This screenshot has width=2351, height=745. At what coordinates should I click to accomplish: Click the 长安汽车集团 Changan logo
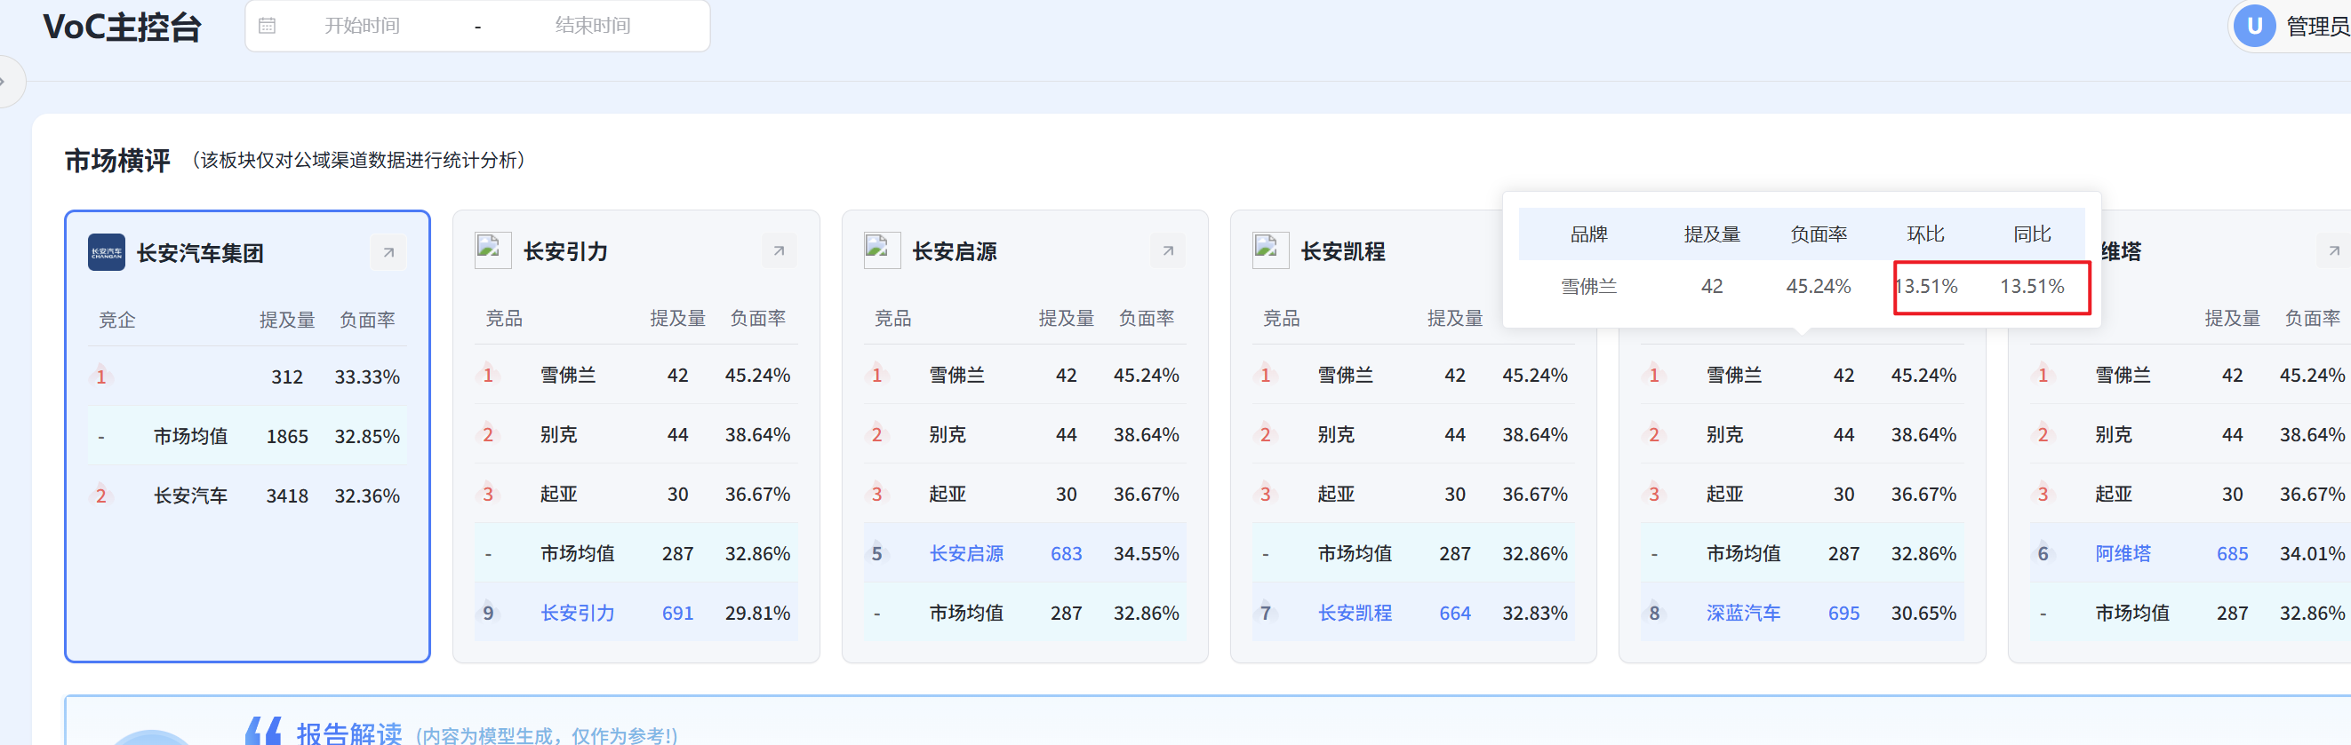[x=106, y=252]
